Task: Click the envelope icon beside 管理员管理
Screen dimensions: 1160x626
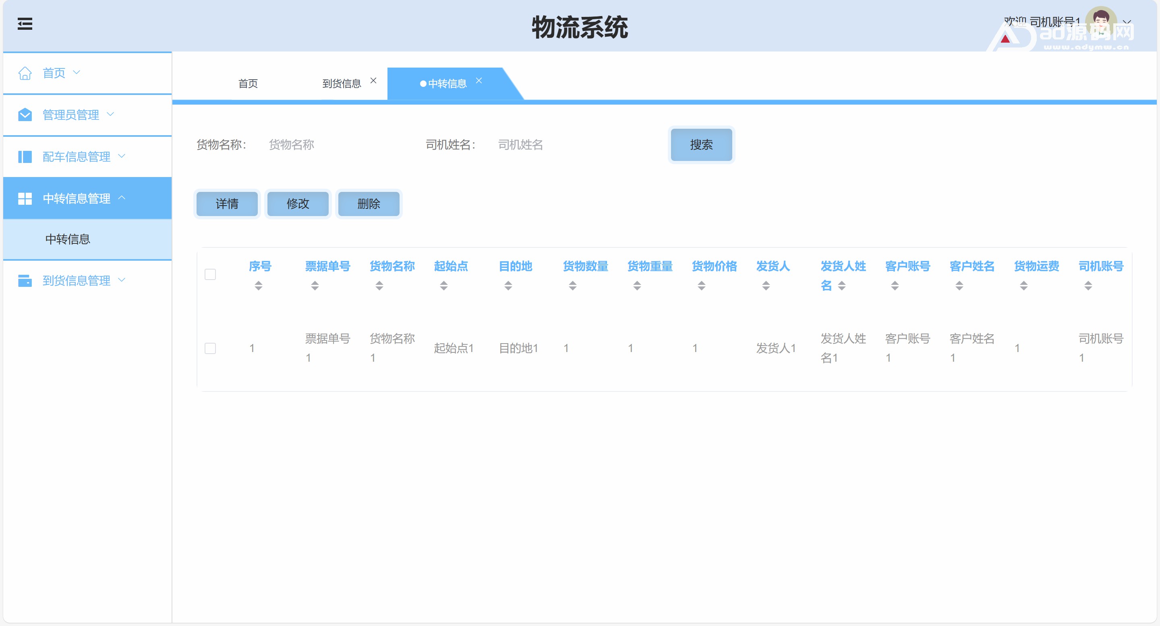Action: point(25,115)
